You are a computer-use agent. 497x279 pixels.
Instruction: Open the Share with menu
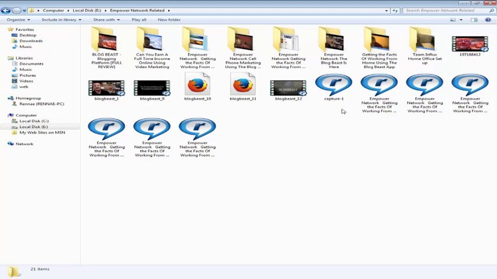click(x=106, y=20)
